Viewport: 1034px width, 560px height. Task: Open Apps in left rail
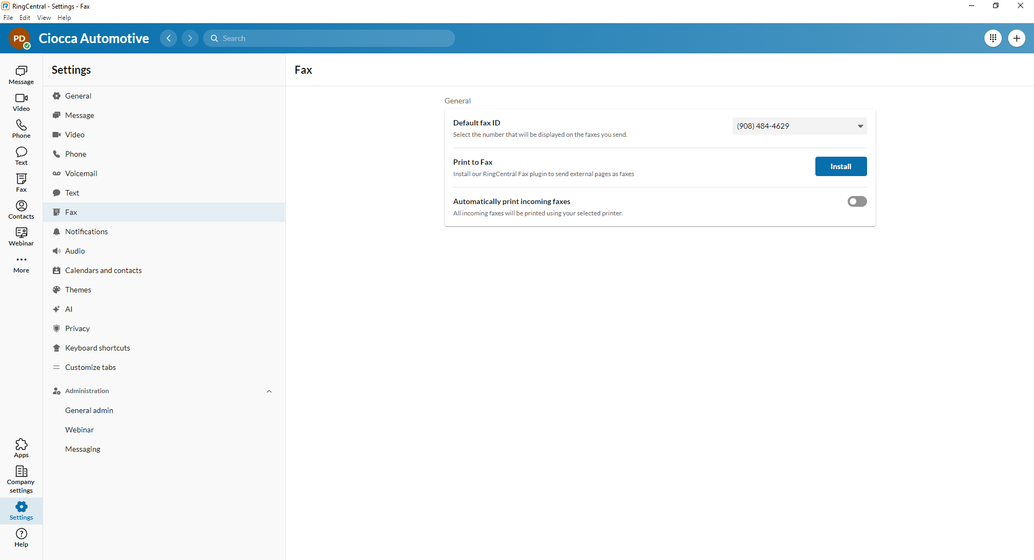point(21,448)
